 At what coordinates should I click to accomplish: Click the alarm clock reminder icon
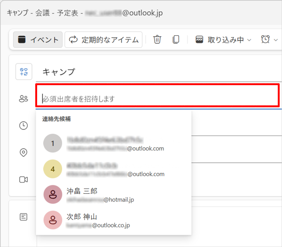click(x=265, y=40)
